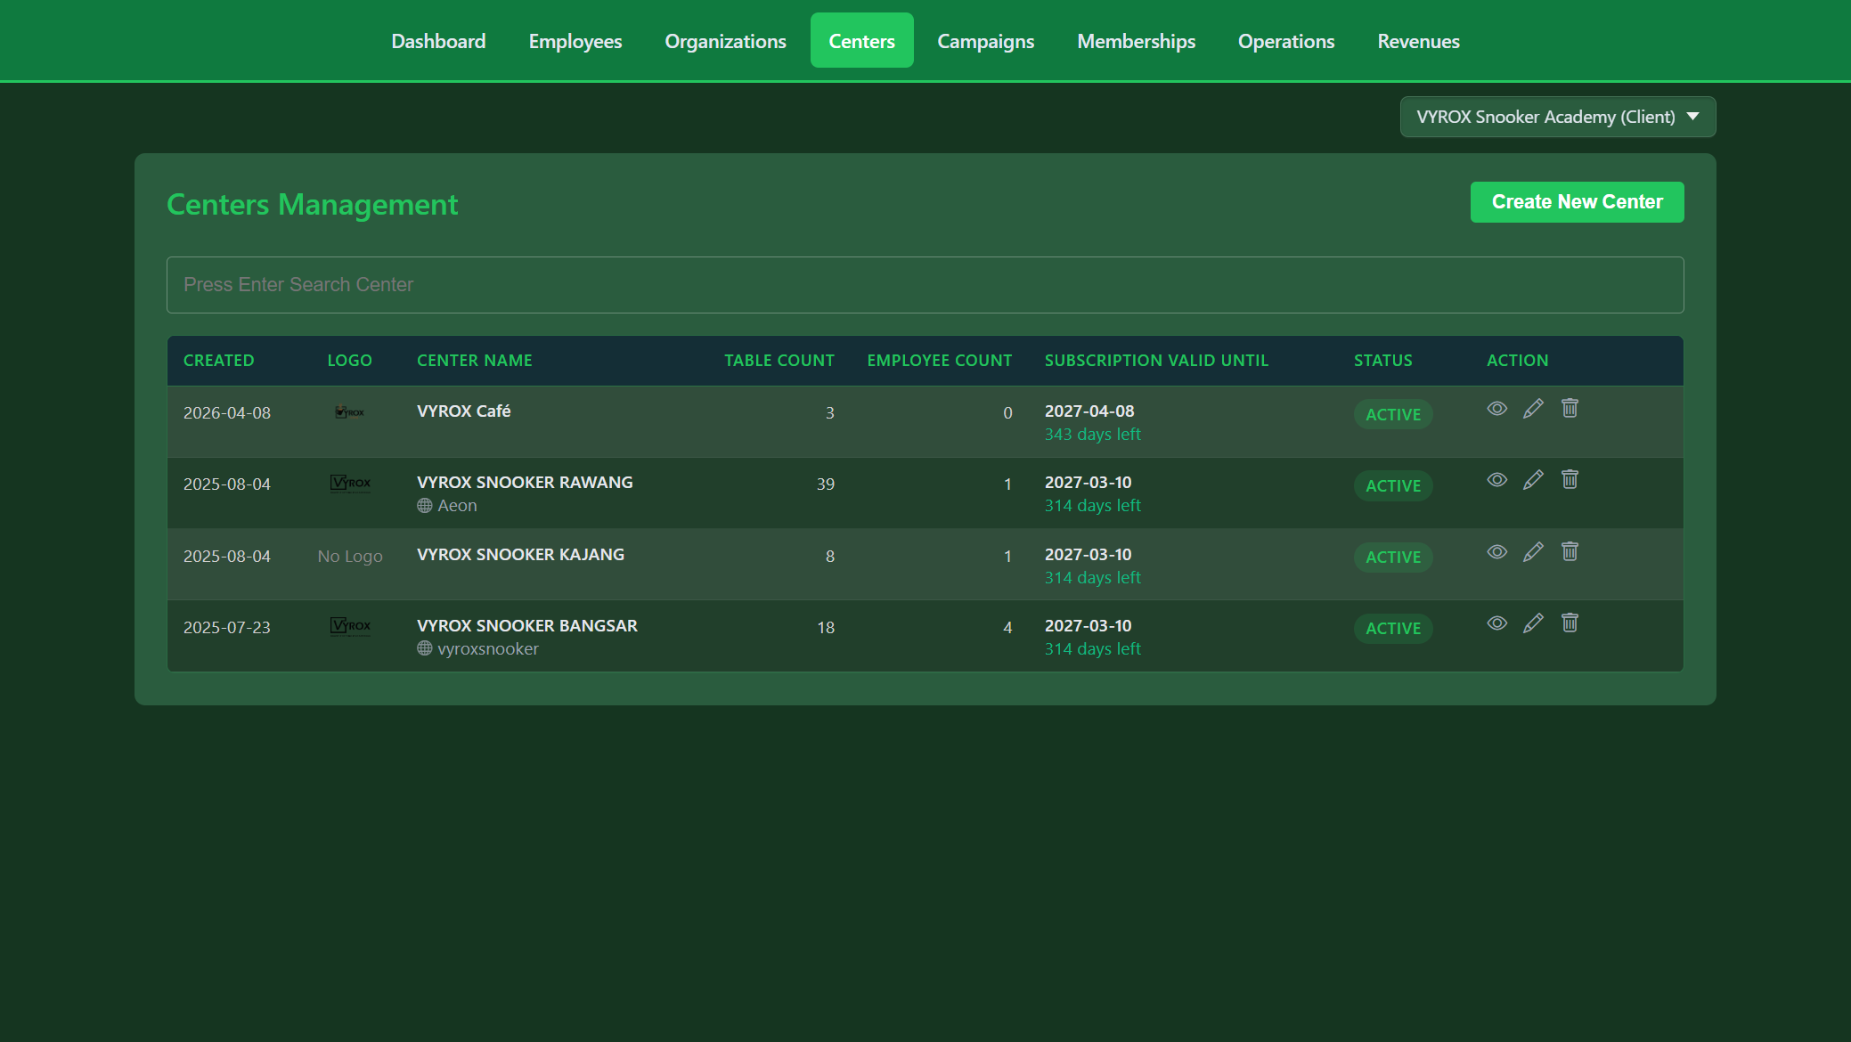Open the VYROX Snooker Academy (Client) dropdown
The height and width of the screenshot is (1042, 1851).
1558,117
